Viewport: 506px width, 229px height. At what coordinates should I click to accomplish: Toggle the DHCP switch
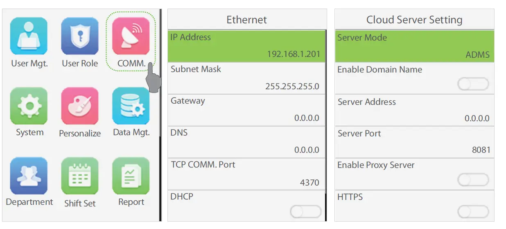[x=305, y=212]
